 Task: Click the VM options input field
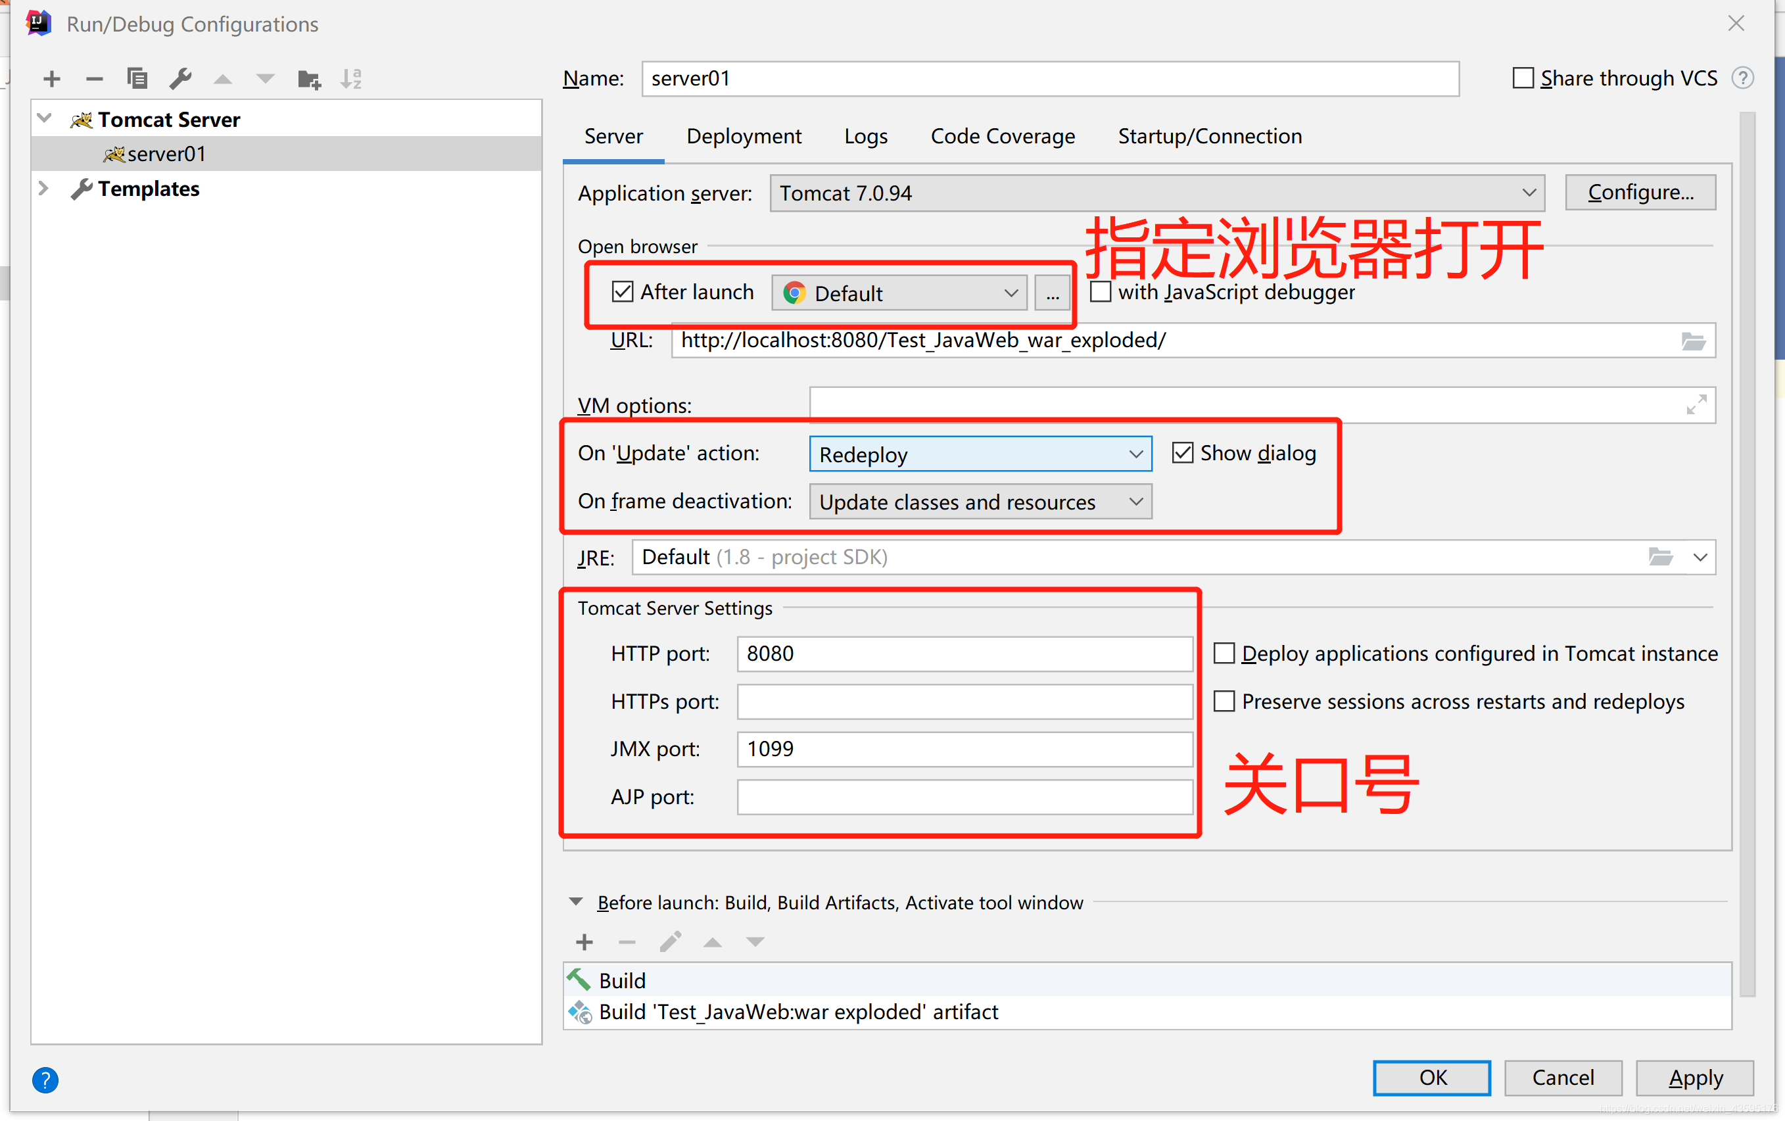coord(1262,405)
